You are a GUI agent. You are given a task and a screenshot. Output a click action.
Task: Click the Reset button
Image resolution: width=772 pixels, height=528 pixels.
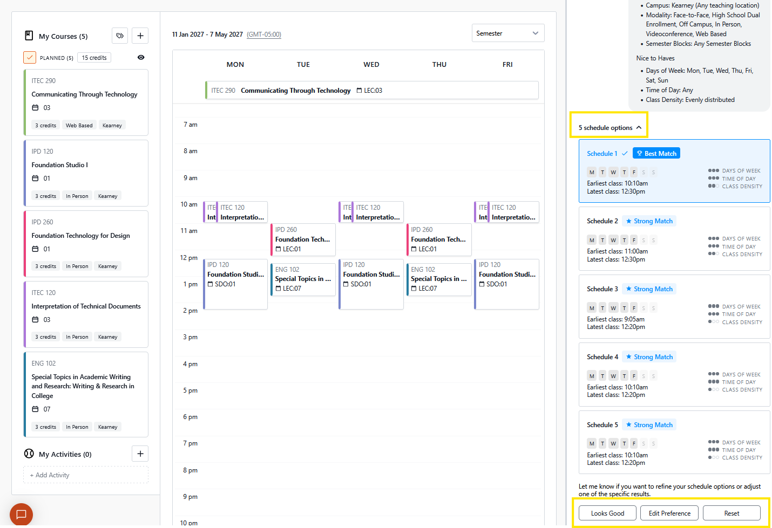click(x=732, y=513)
